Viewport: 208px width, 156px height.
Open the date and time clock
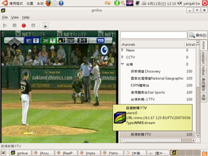tap(162, 3)
